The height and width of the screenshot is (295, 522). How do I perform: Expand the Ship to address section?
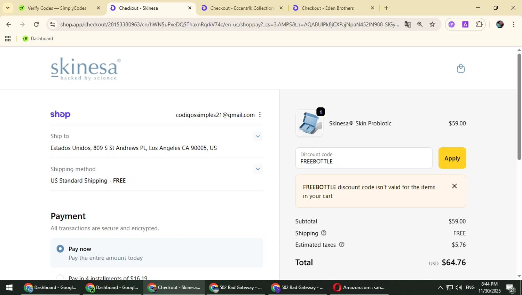point(258,136)
